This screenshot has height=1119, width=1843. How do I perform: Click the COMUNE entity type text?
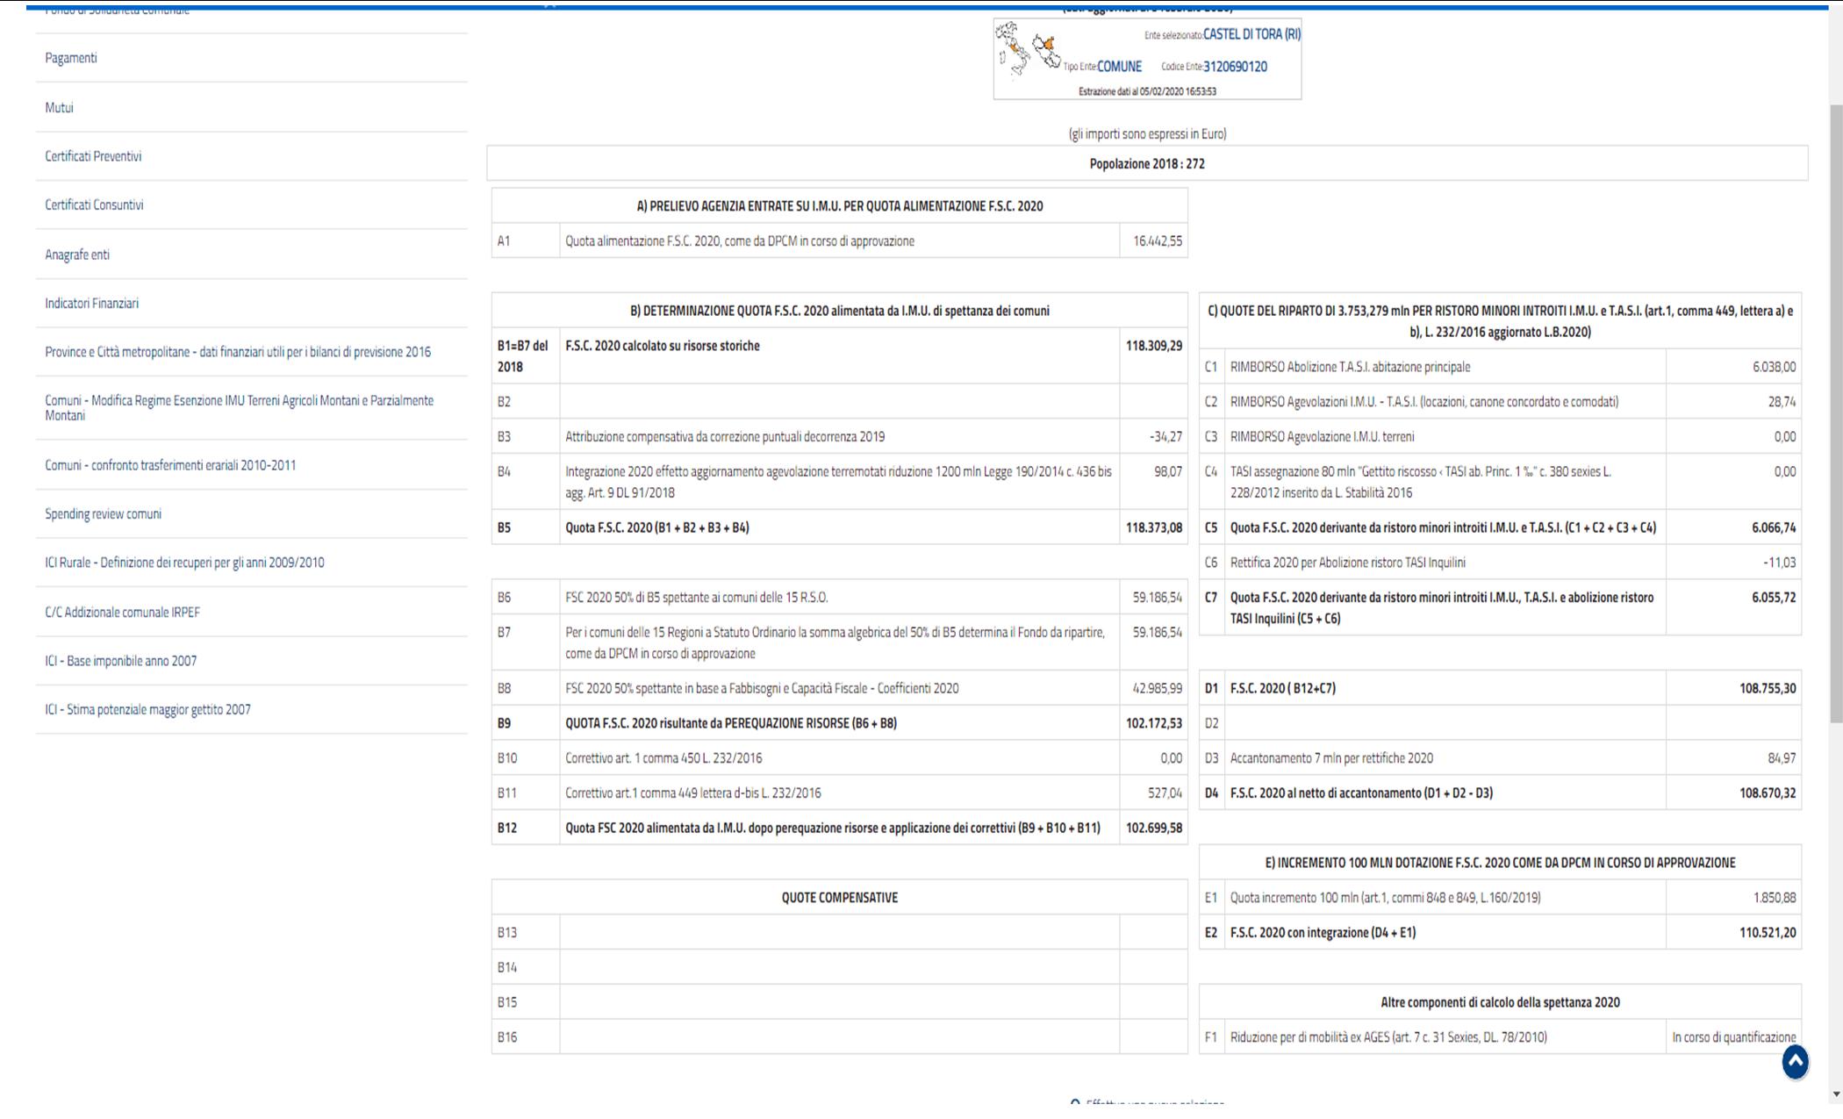click(x=1119, y=67)
